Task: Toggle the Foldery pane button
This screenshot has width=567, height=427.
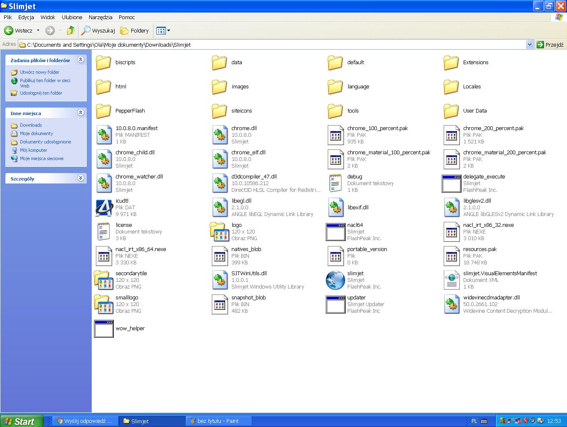Action: (x=134, y=30)
